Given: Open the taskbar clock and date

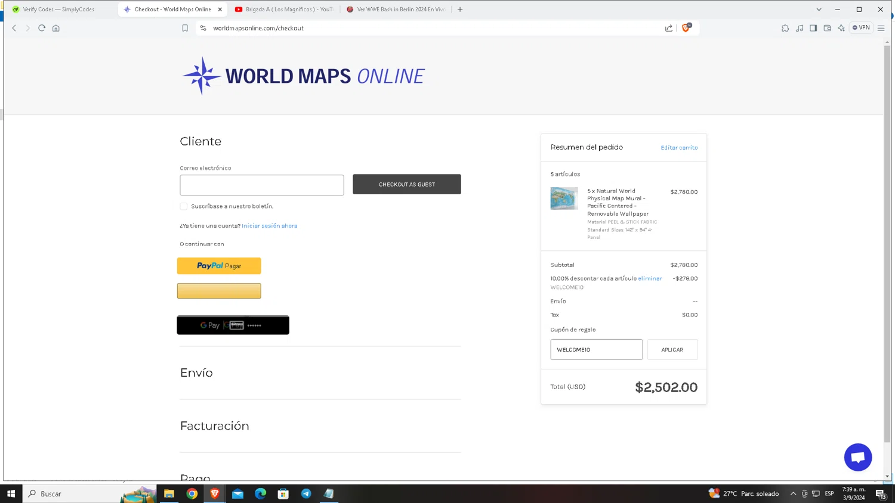Looking at the screenshot, I should 854,493.
